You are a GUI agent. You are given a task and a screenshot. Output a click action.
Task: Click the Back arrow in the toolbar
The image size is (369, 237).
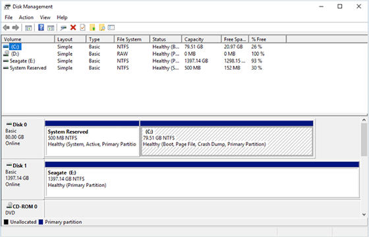pos(7,28)
